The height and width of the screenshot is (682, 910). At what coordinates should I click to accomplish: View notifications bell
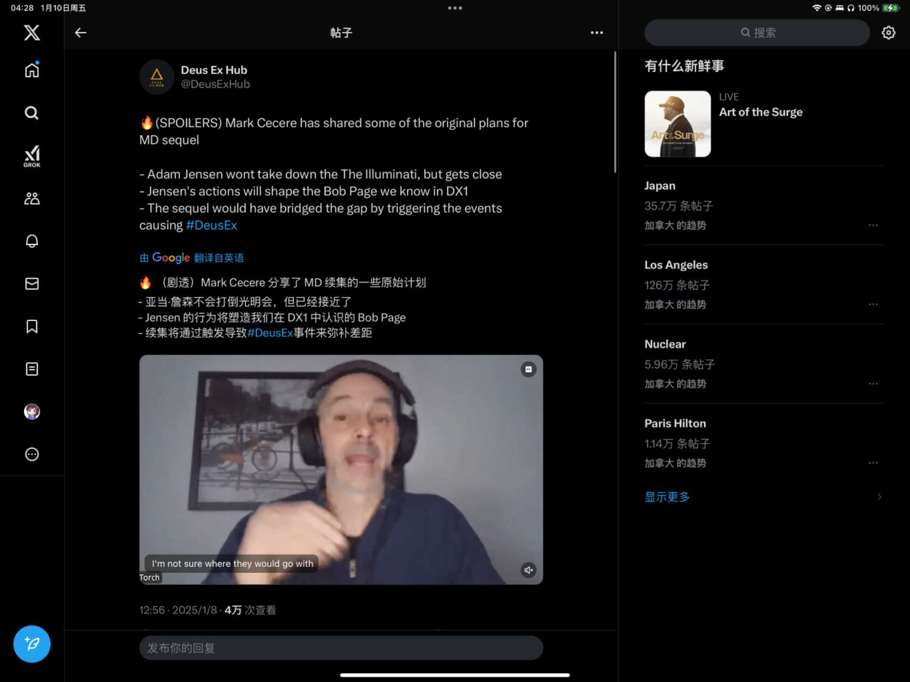(x=32, y=241)
